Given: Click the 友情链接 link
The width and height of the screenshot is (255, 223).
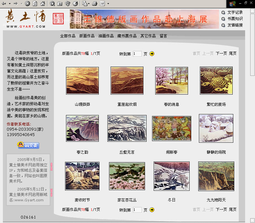Looking at the screenshot, I should (x=235, y=25).
